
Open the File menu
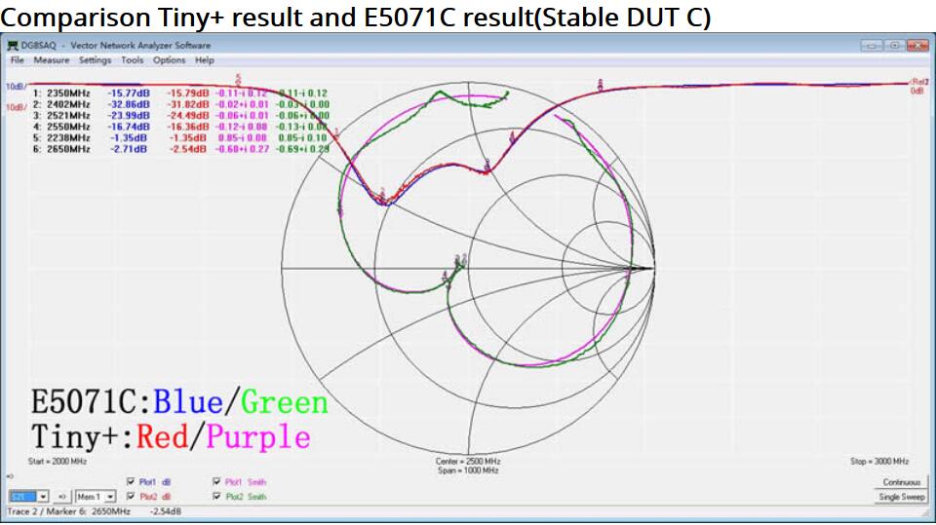click(x=18, y=60)
